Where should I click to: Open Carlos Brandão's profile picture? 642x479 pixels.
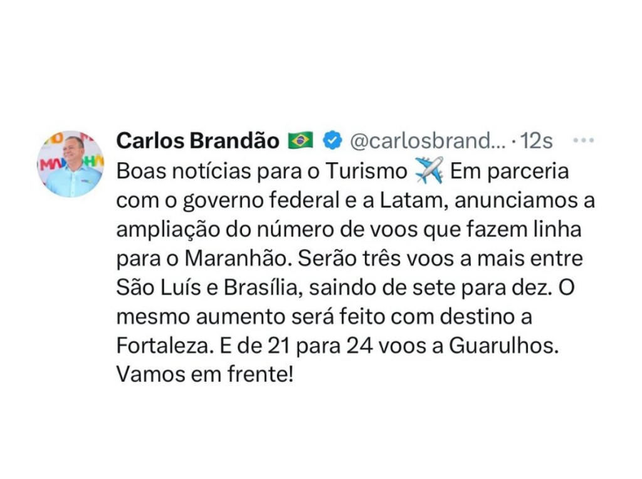70,164
